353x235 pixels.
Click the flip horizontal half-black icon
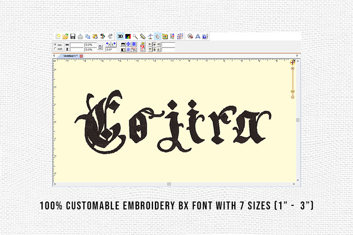(123, 50)
